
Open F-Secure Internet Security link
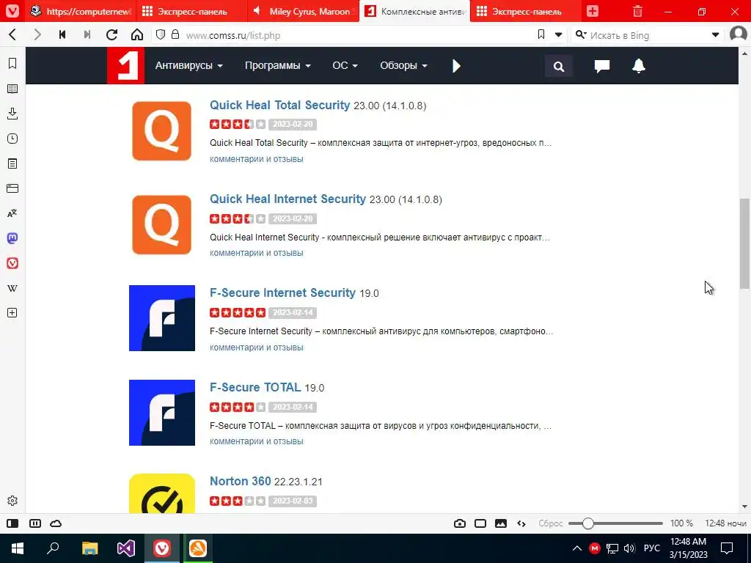pos(282,292)
